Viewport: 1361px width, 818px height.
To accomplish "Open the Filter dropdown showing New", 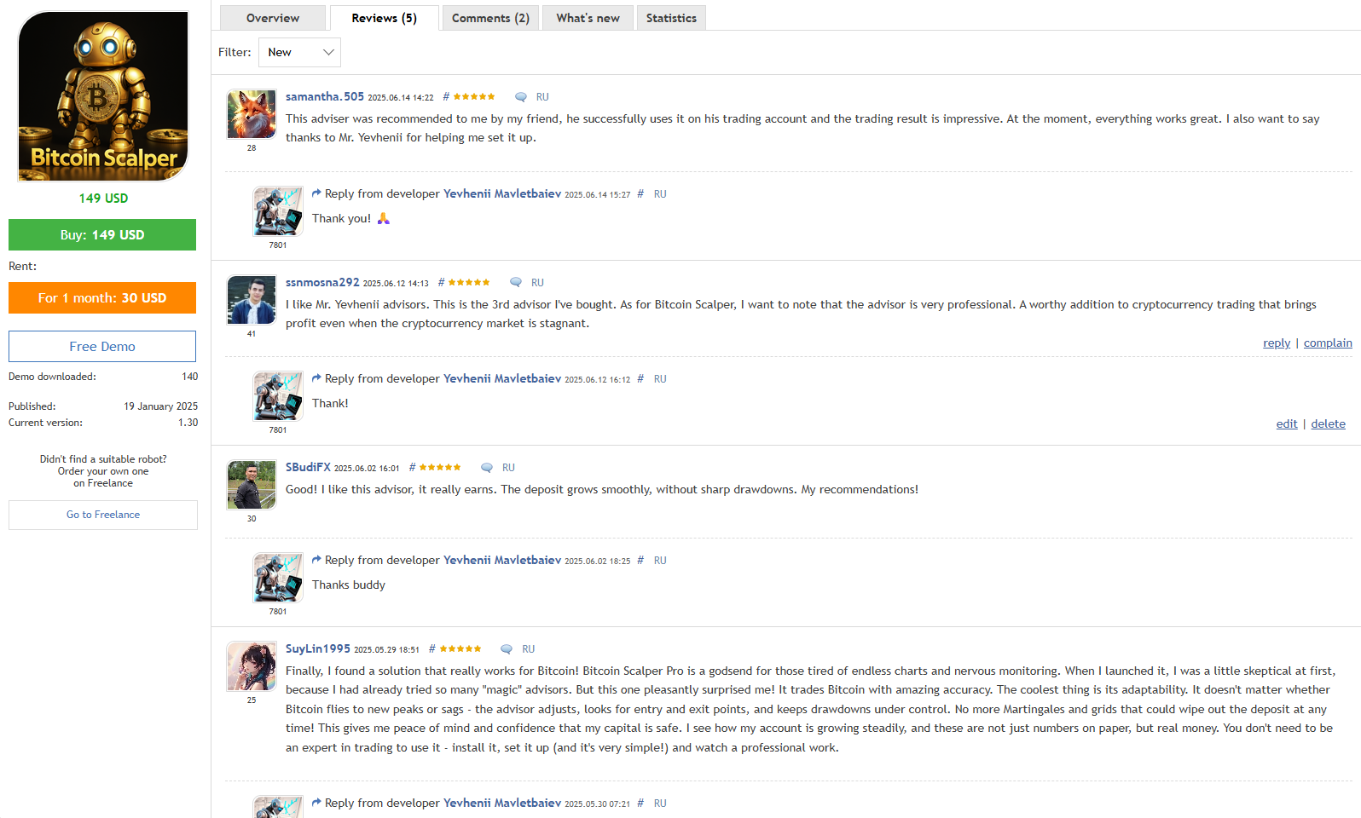I will 299,52.
